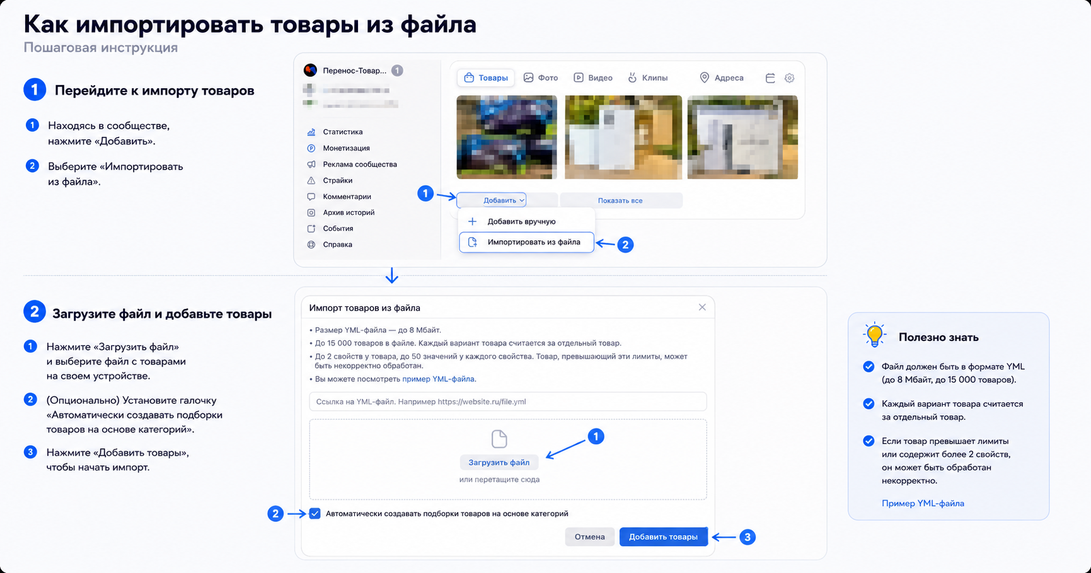Click the Реклама сообщества megaphone icon
Viewport: 1091px width, 573px height.
point(311,164)
